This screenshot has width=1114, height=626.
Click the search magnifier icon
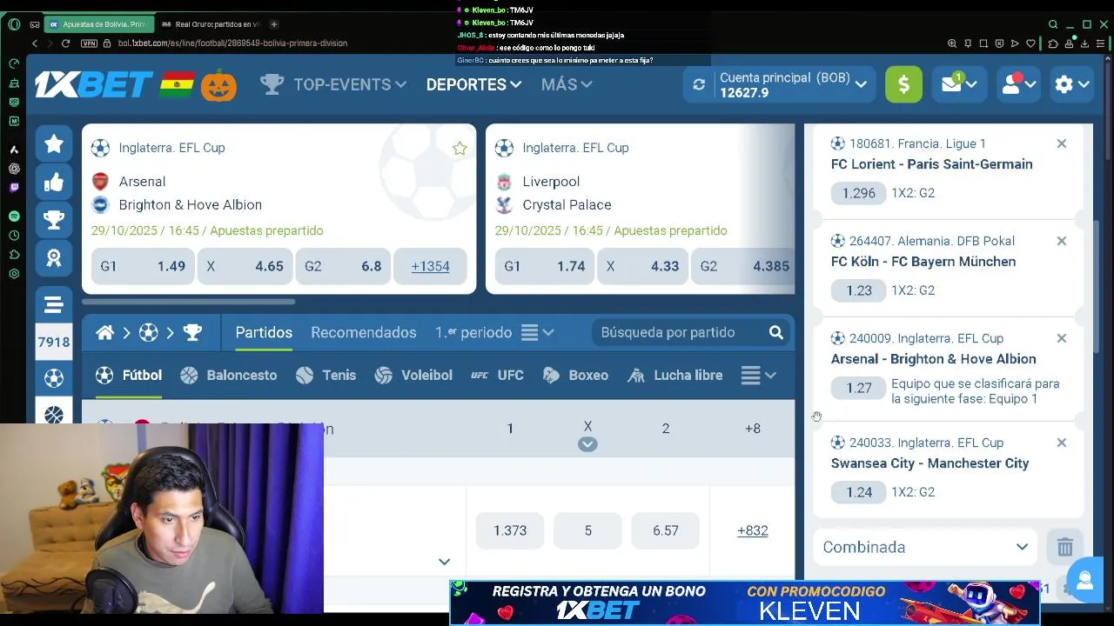coord(776,332)
